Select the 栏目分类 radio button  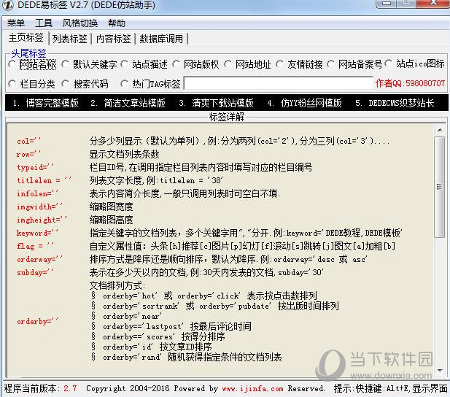click(x=31, y=84)
